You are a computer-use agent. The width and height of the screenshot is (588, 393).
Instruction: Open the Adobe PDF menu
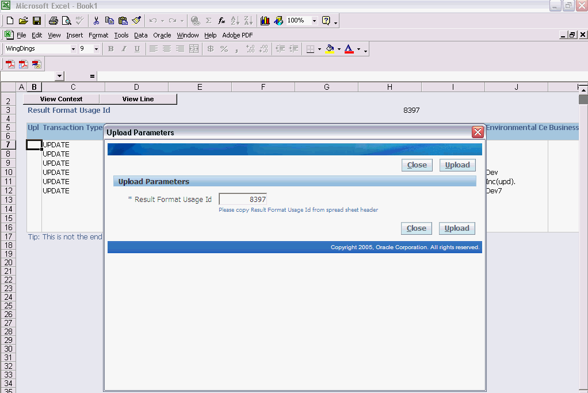pos(238,35)
